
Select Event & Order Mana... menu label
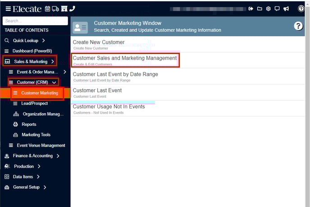[x=37, y=72]
